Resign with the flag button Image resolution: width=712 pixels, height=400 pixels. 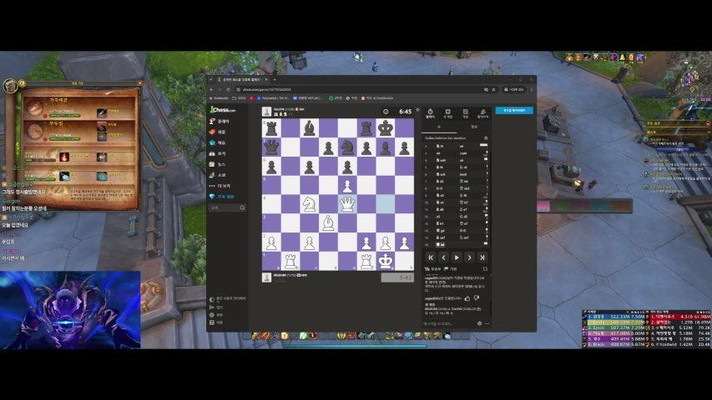[451, 269]
